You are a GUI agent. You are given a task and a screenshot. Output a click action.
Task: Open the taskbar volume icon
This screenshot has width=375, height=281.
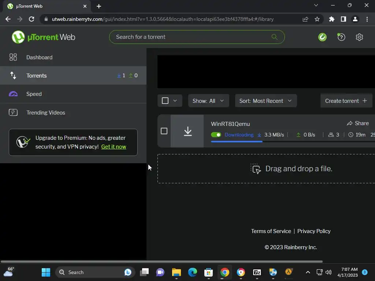coord(328,272)
